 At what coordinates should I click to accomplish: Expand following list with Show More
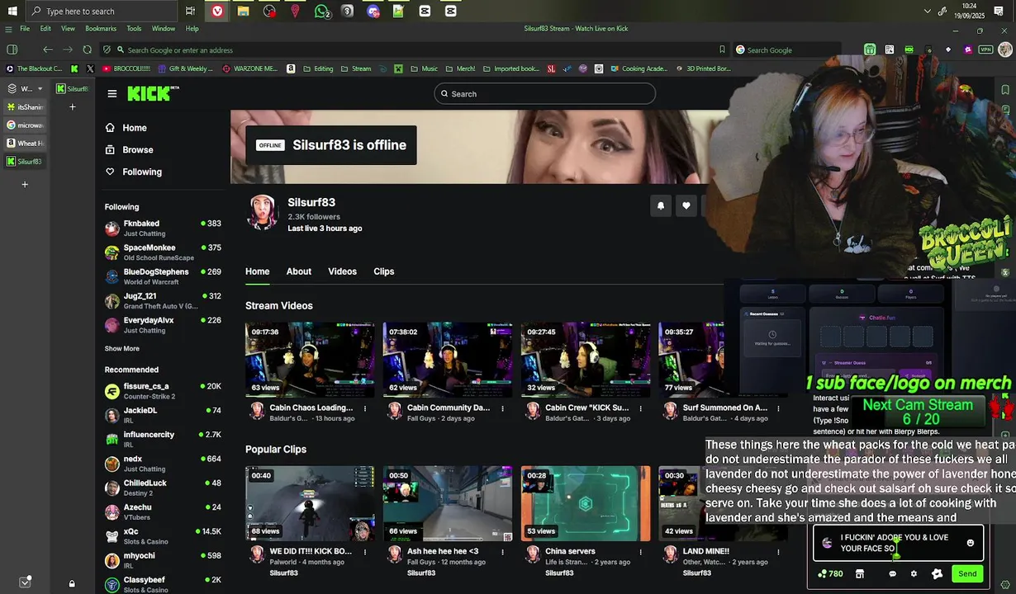coord(121,348)
